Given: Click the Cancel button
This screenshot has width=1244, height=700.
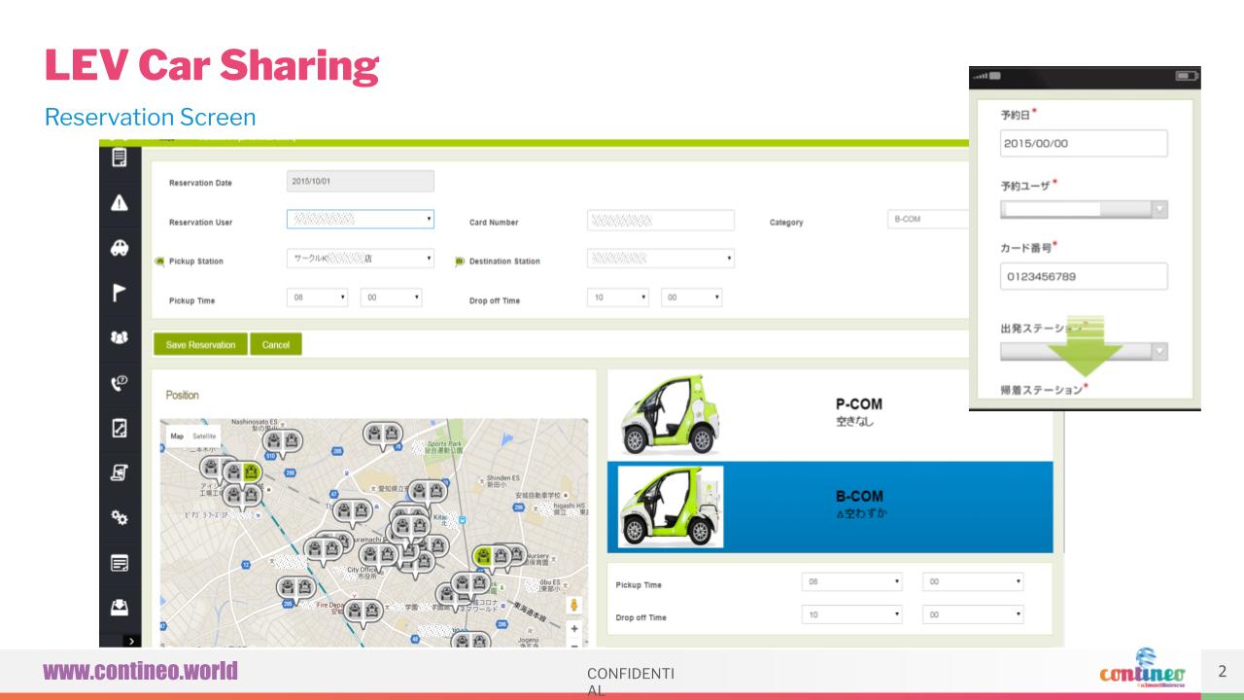Looking at the screenshot, I should [276, 344].
